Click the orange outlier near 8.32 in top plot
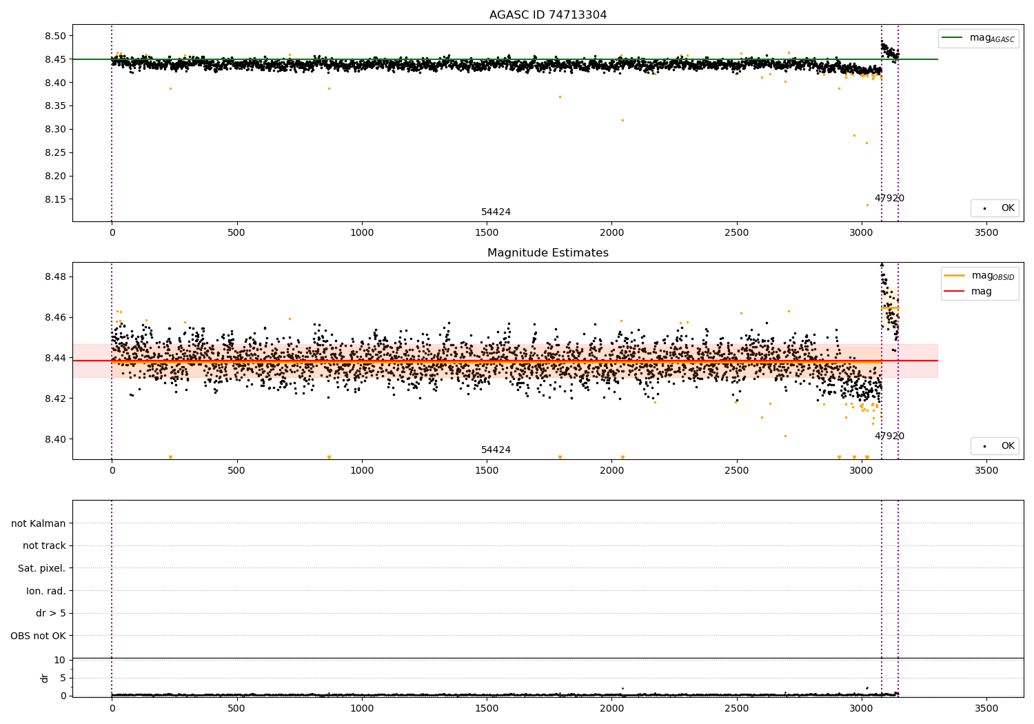Viewport: 1034px width, 724px height. tap(622, 120)
